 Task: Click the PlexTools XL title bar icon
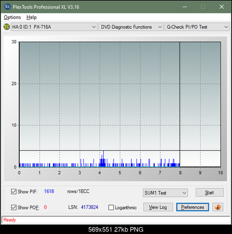pos(8,7)
